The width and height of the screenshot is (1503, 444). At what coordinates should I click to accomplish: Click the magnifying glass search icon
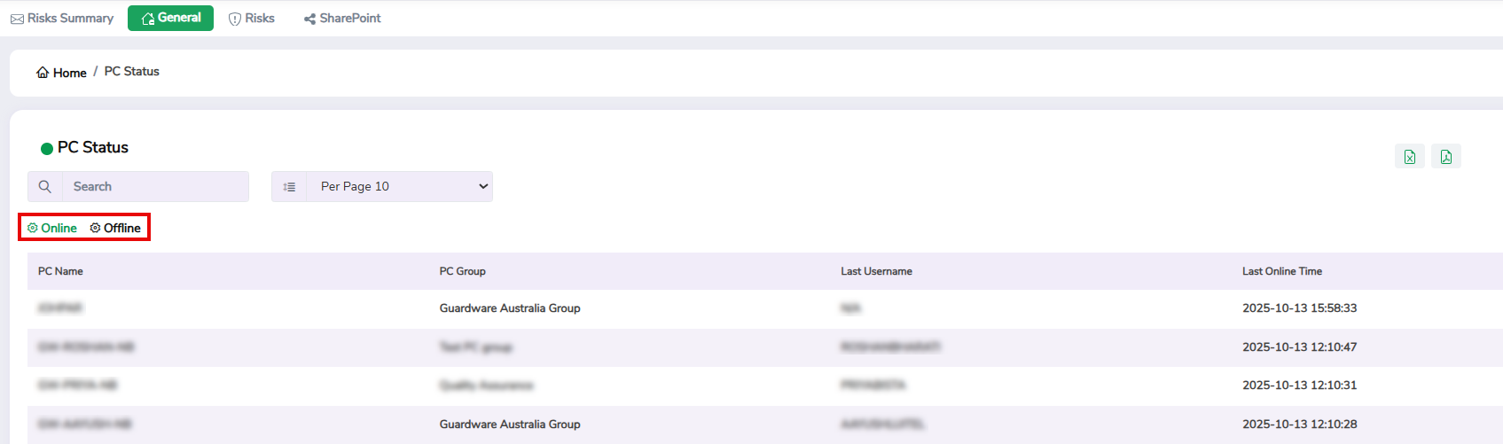tap(45, 187)
